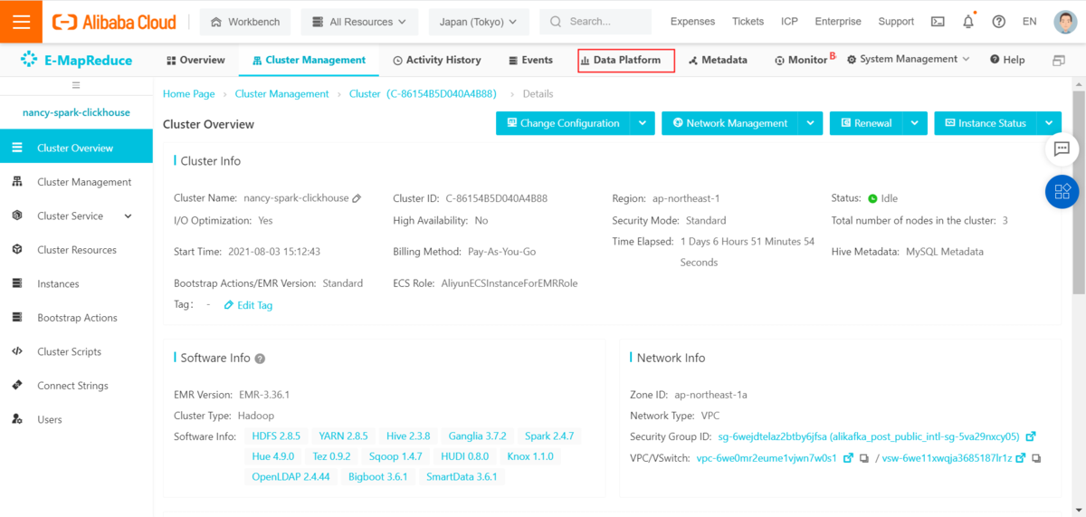Open Change Configuration dropdown arrow
Image resolution: width=1086 pixels, height=517 pixels.
(642, 123)
